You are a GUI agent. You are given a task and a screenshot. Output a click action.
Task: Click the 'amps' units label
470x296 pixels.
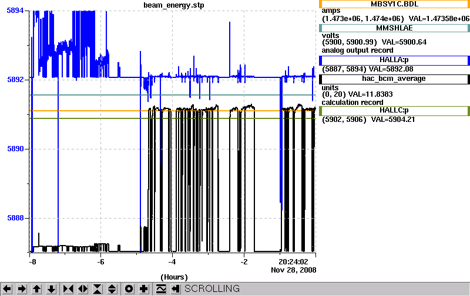tap(331, 11)
